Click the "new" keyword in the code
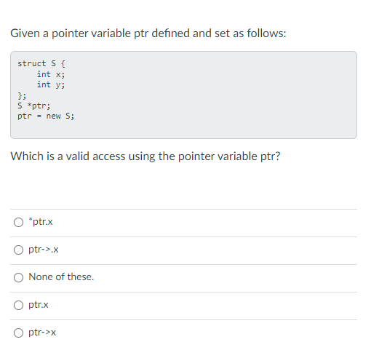The height and width of the screenshot is (350, 371). point(53,116)
